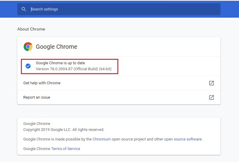This screenshot has width=239, height=162.
Task: Open the Get help with Chrome row
Action: coord(119,83)
